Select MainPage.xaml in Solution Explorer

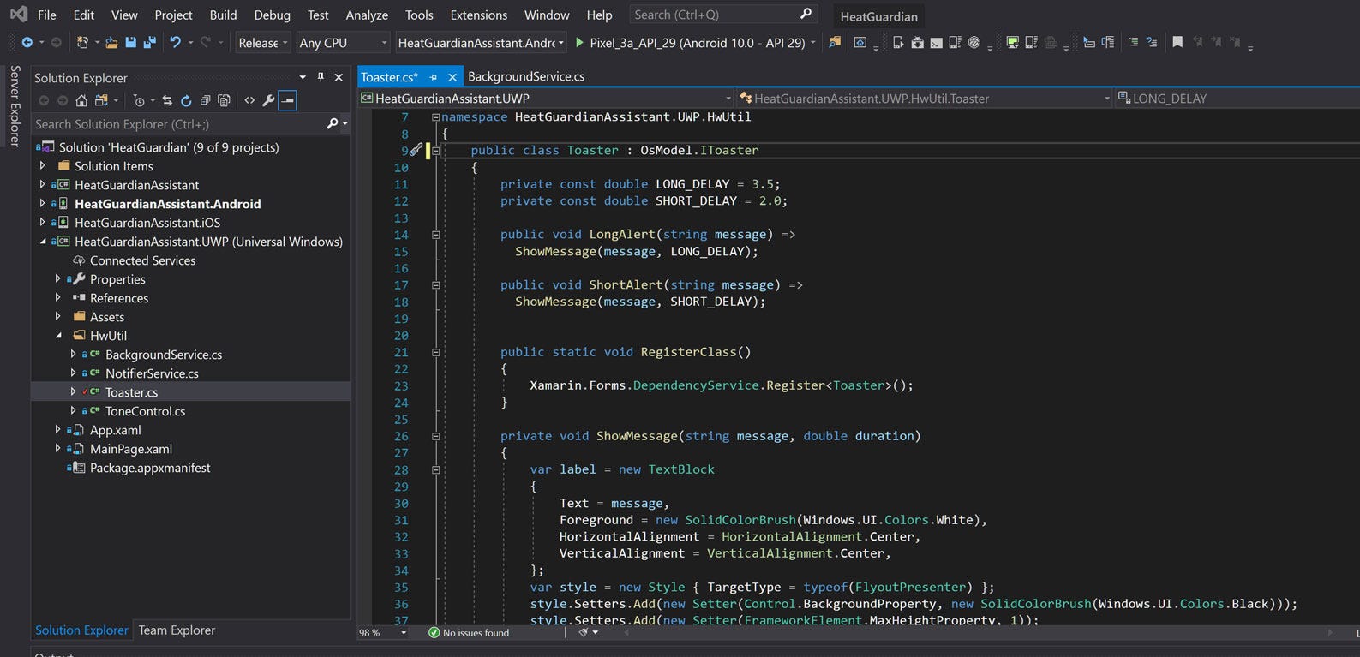[x=131, y=449]
